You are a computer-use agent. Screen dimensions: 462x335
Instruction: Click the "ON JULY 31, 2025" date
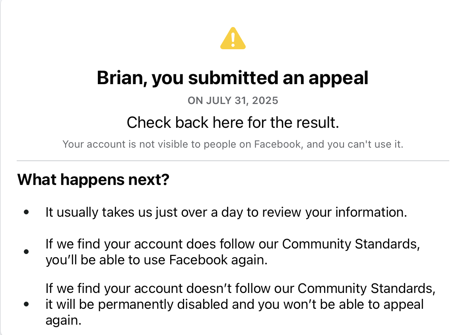click(x=233, y=100)
